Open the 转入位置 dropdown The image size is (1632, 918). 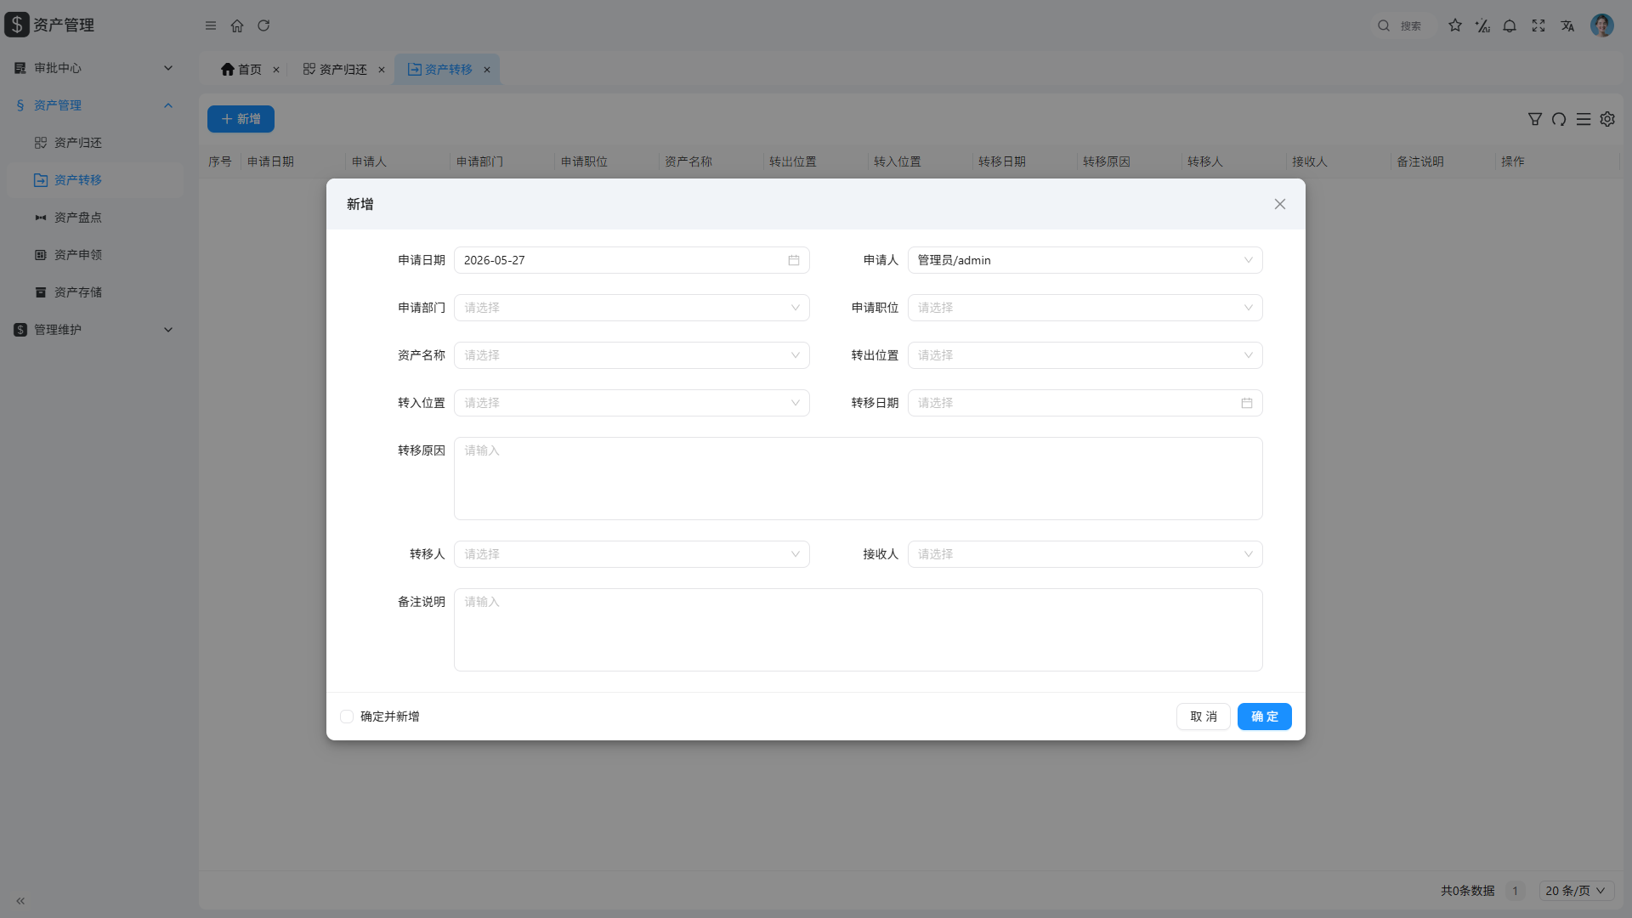[x=632, y=403]
